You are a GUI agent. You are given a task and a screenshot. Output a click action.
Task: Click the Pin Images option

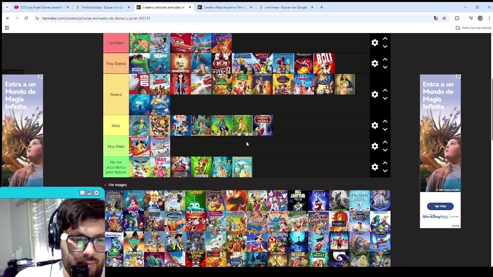115,185
